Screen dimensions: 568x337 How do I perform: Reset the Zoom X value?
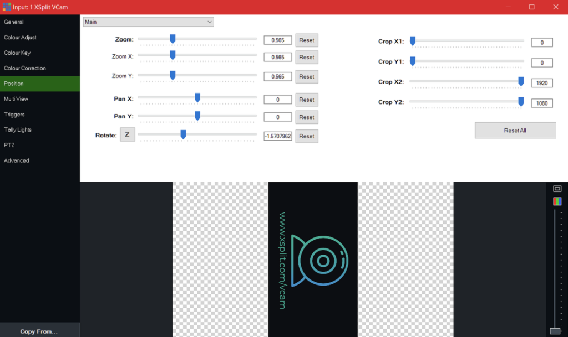[307, 57]
